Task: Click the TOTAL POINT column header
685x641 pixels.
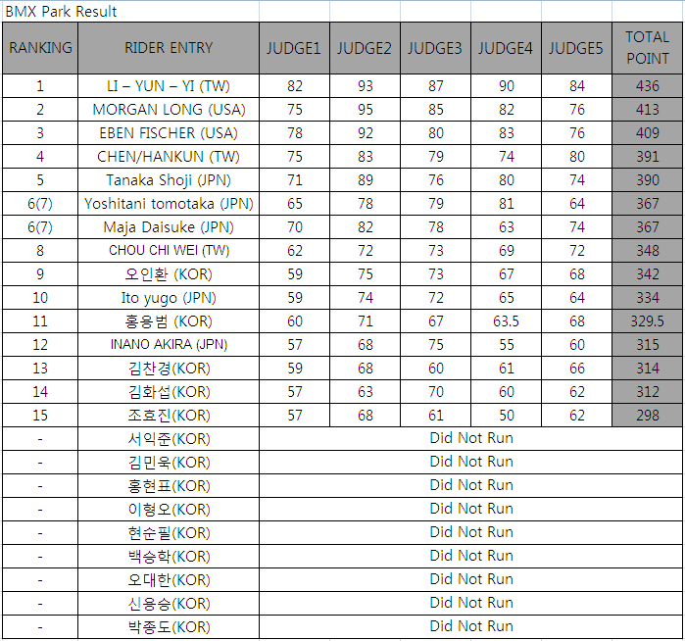Action: [x=647, y=48]
